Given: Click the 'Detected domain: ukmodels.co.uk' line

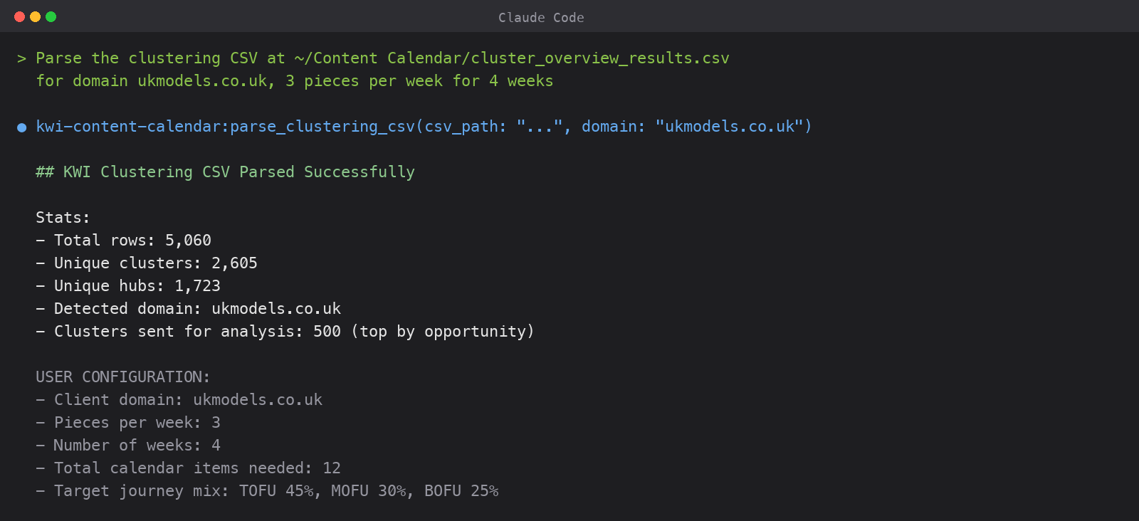Looking at the screenshot, I should pyautogui.click(x=188, y=309).
